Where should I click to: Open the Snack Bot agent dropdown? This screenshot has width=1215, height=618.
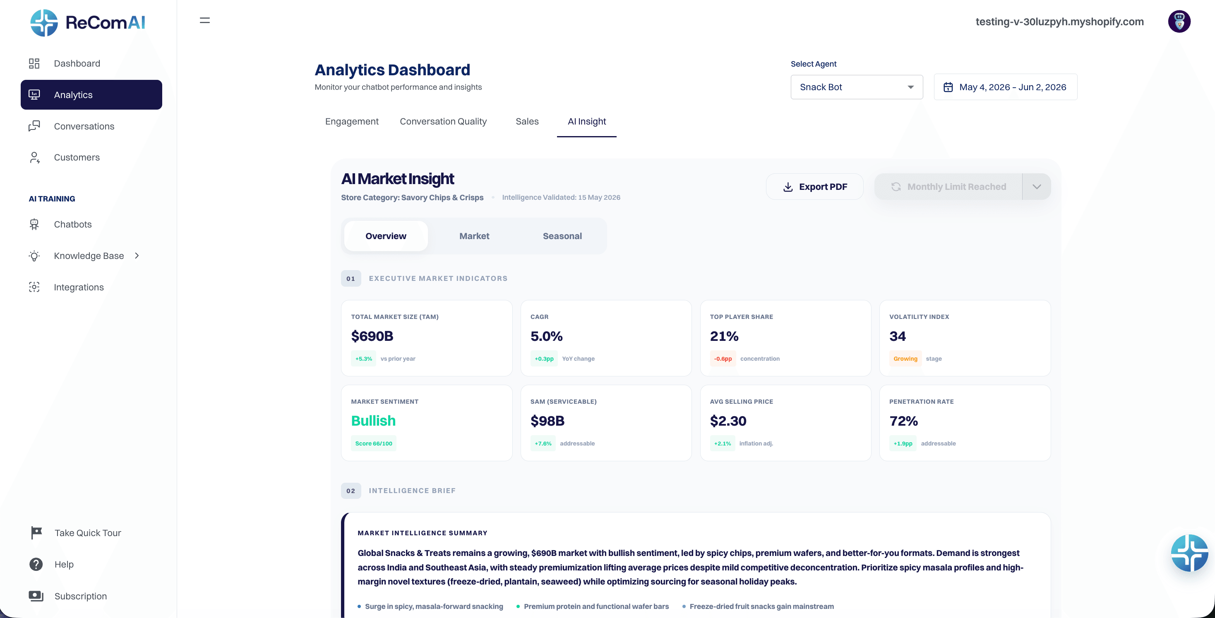pos(857,87)
